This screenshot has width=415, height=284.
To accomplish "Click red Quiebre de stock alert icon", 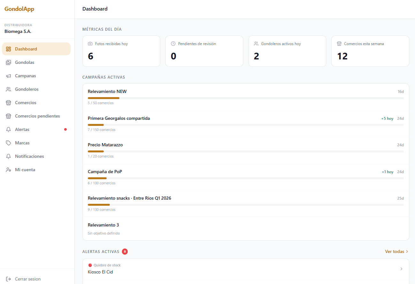I will pyautogui.click(x=90, y=265).
